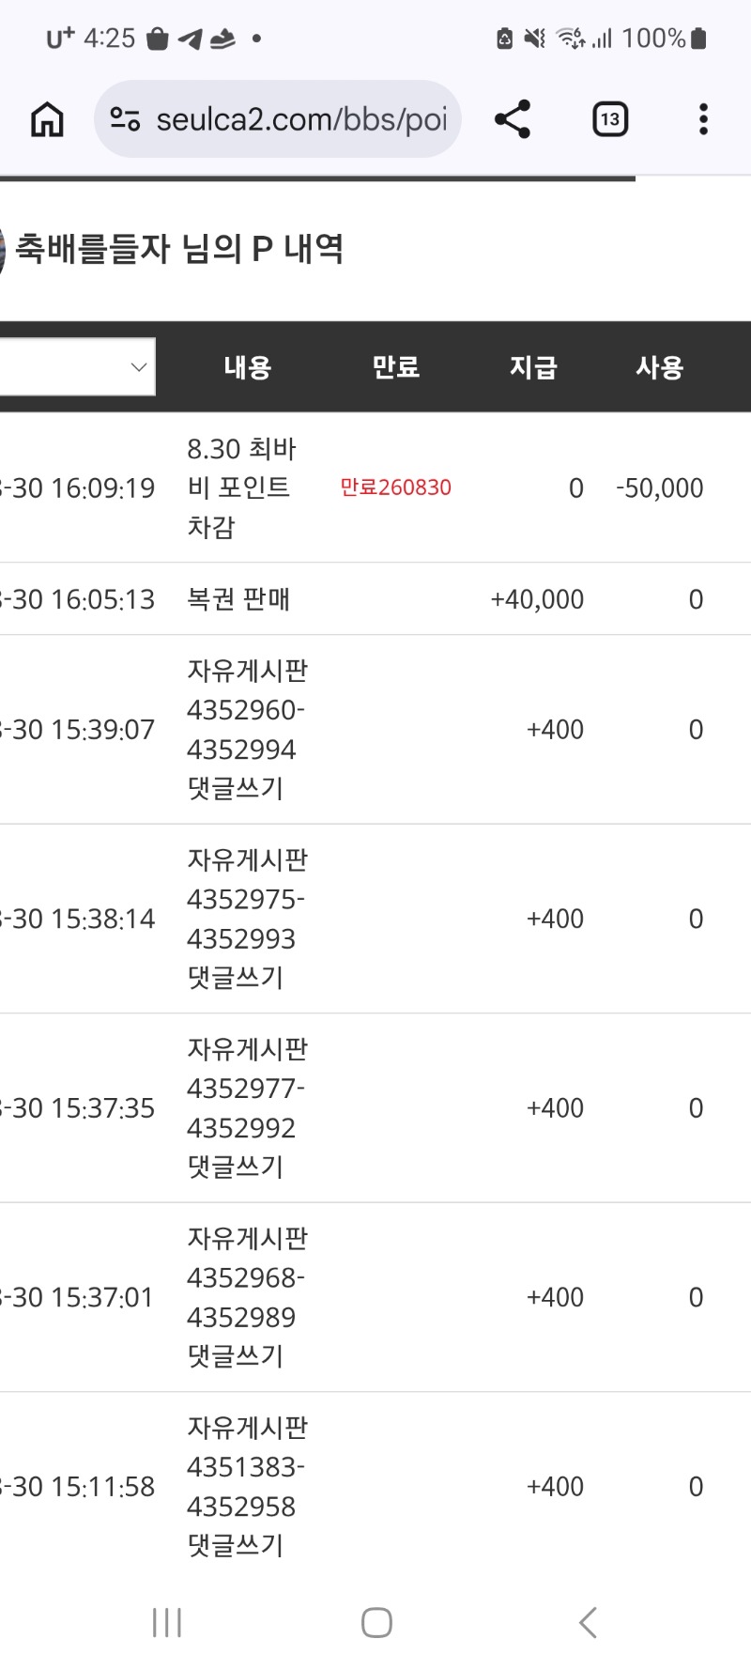Select the 지급 column header

coord(533,367)
